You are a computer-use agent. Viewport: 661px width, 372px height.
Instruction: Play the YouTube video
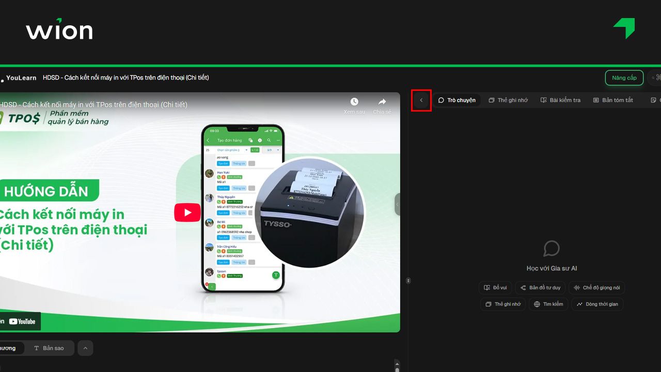pos(187,212)
